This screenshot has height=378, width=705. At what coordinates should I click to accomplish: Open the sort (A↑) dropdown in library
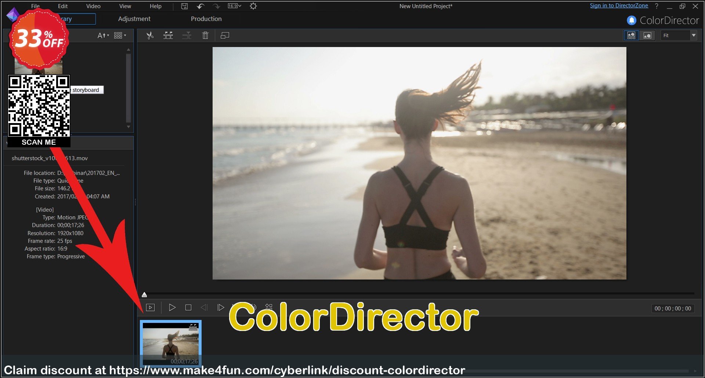(x=103, y=35)
